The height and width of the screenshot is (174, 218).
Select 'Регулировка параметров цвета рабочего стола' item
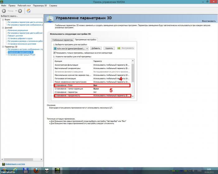25,33
